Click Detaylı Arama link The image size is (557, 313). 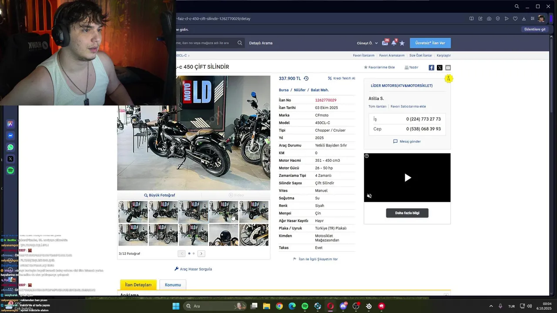click(x=261, y=43)
